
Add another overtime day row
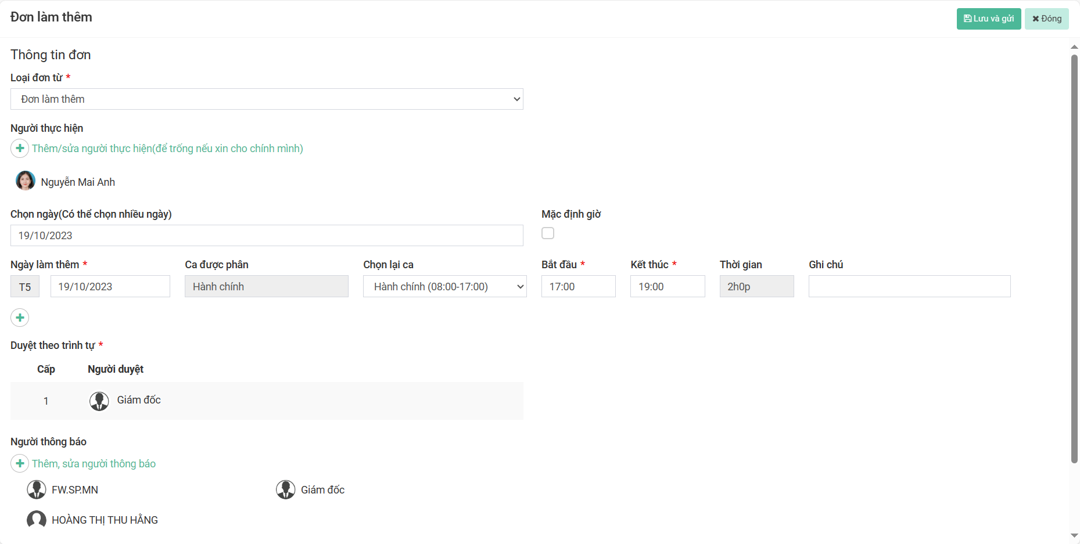click(20, 318)
